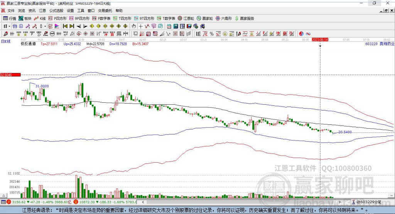Click the infinity loop icon
Image resolution: width=395 pixels, height=214 pixels.
pos(308,34)
